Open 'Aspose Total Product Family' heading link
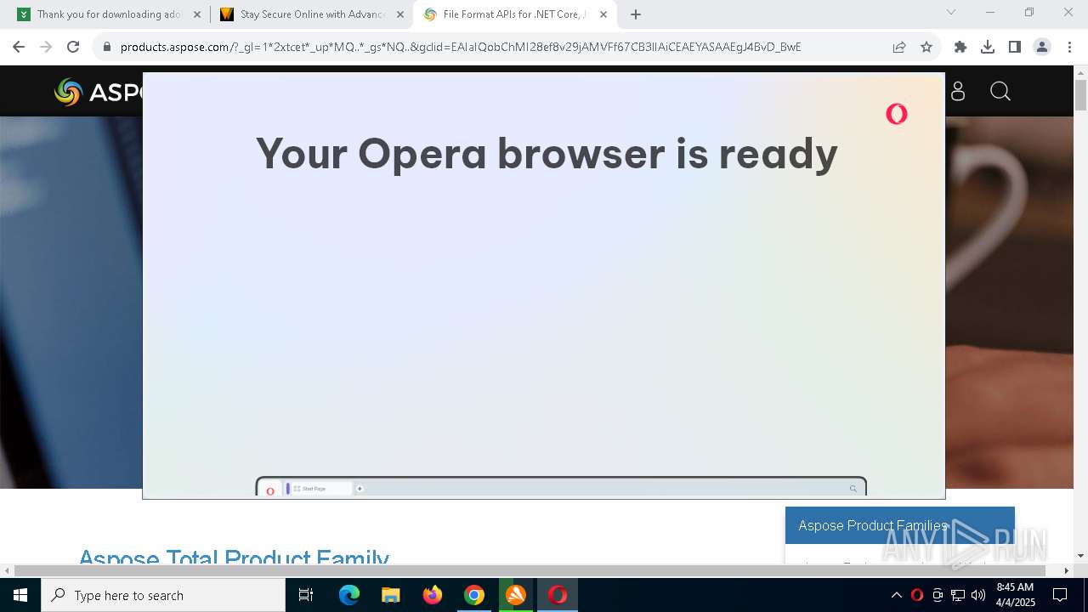Screen dimensions: 1088x612 tap(234, 558)
